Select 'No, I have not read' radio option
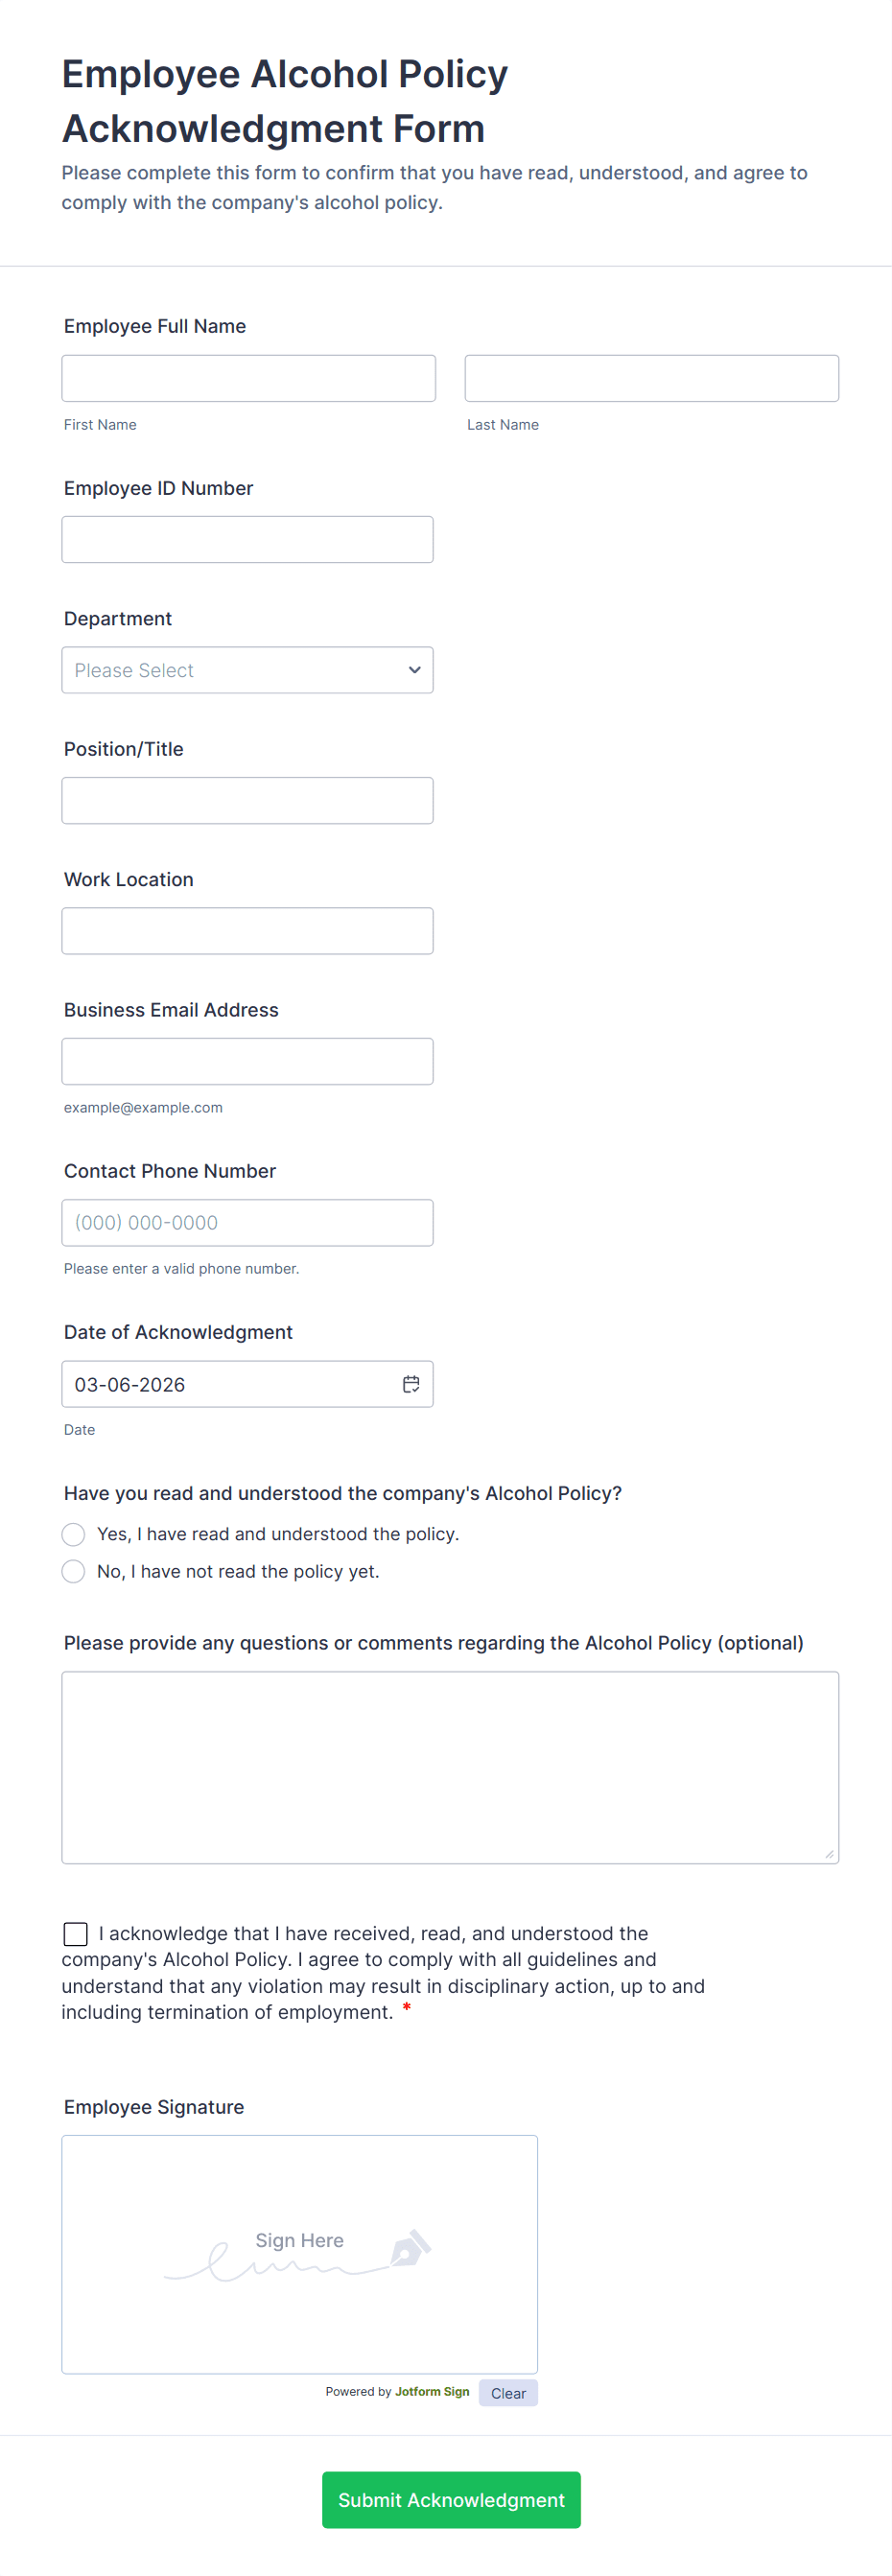The height and width of the screenshot is (2576, 892). click(x=74, y=1571)
